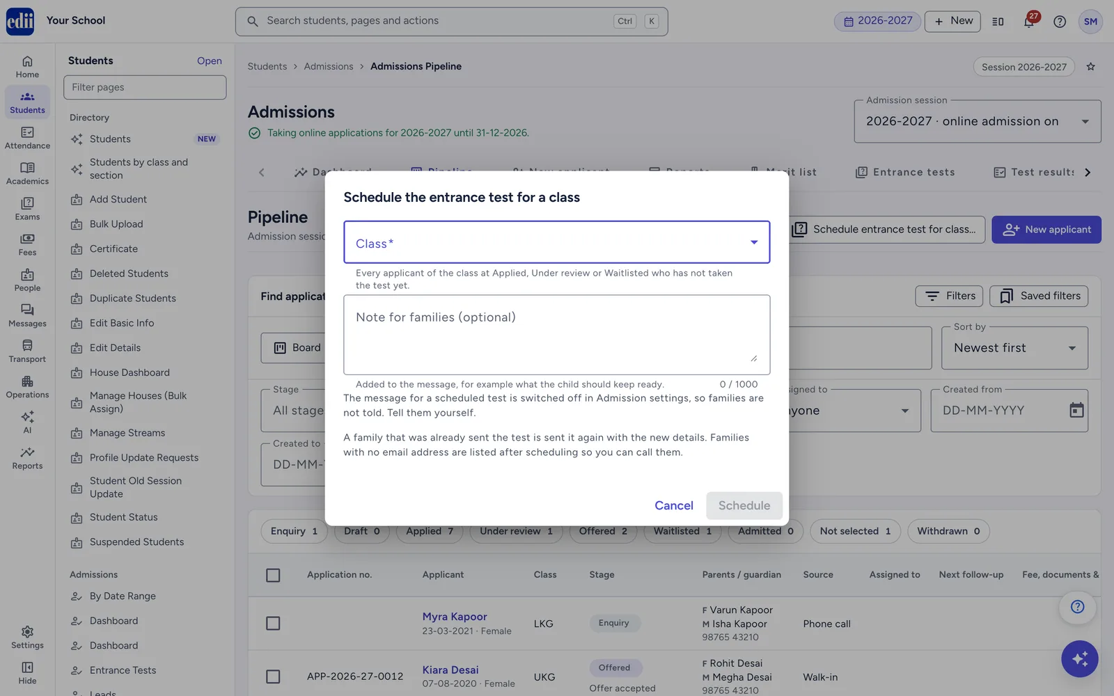1114x696 pixels.
Task: Open the Home sidebar icon
Action: [x=27, y=67]
